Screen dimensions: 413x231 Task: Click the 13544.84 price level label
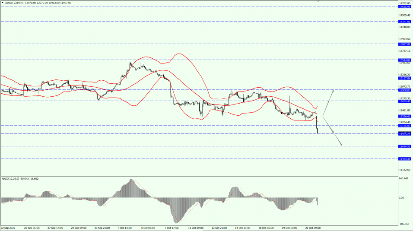pos(405,60)
